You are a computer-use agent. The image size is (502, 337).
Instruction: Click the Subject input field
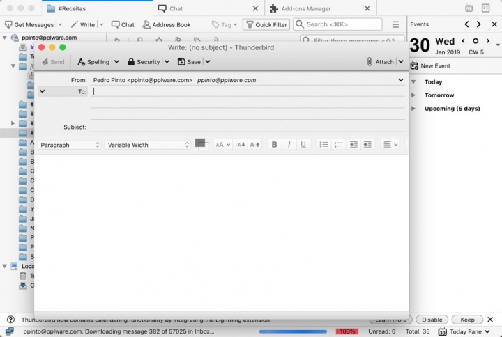tap(248, 127)
